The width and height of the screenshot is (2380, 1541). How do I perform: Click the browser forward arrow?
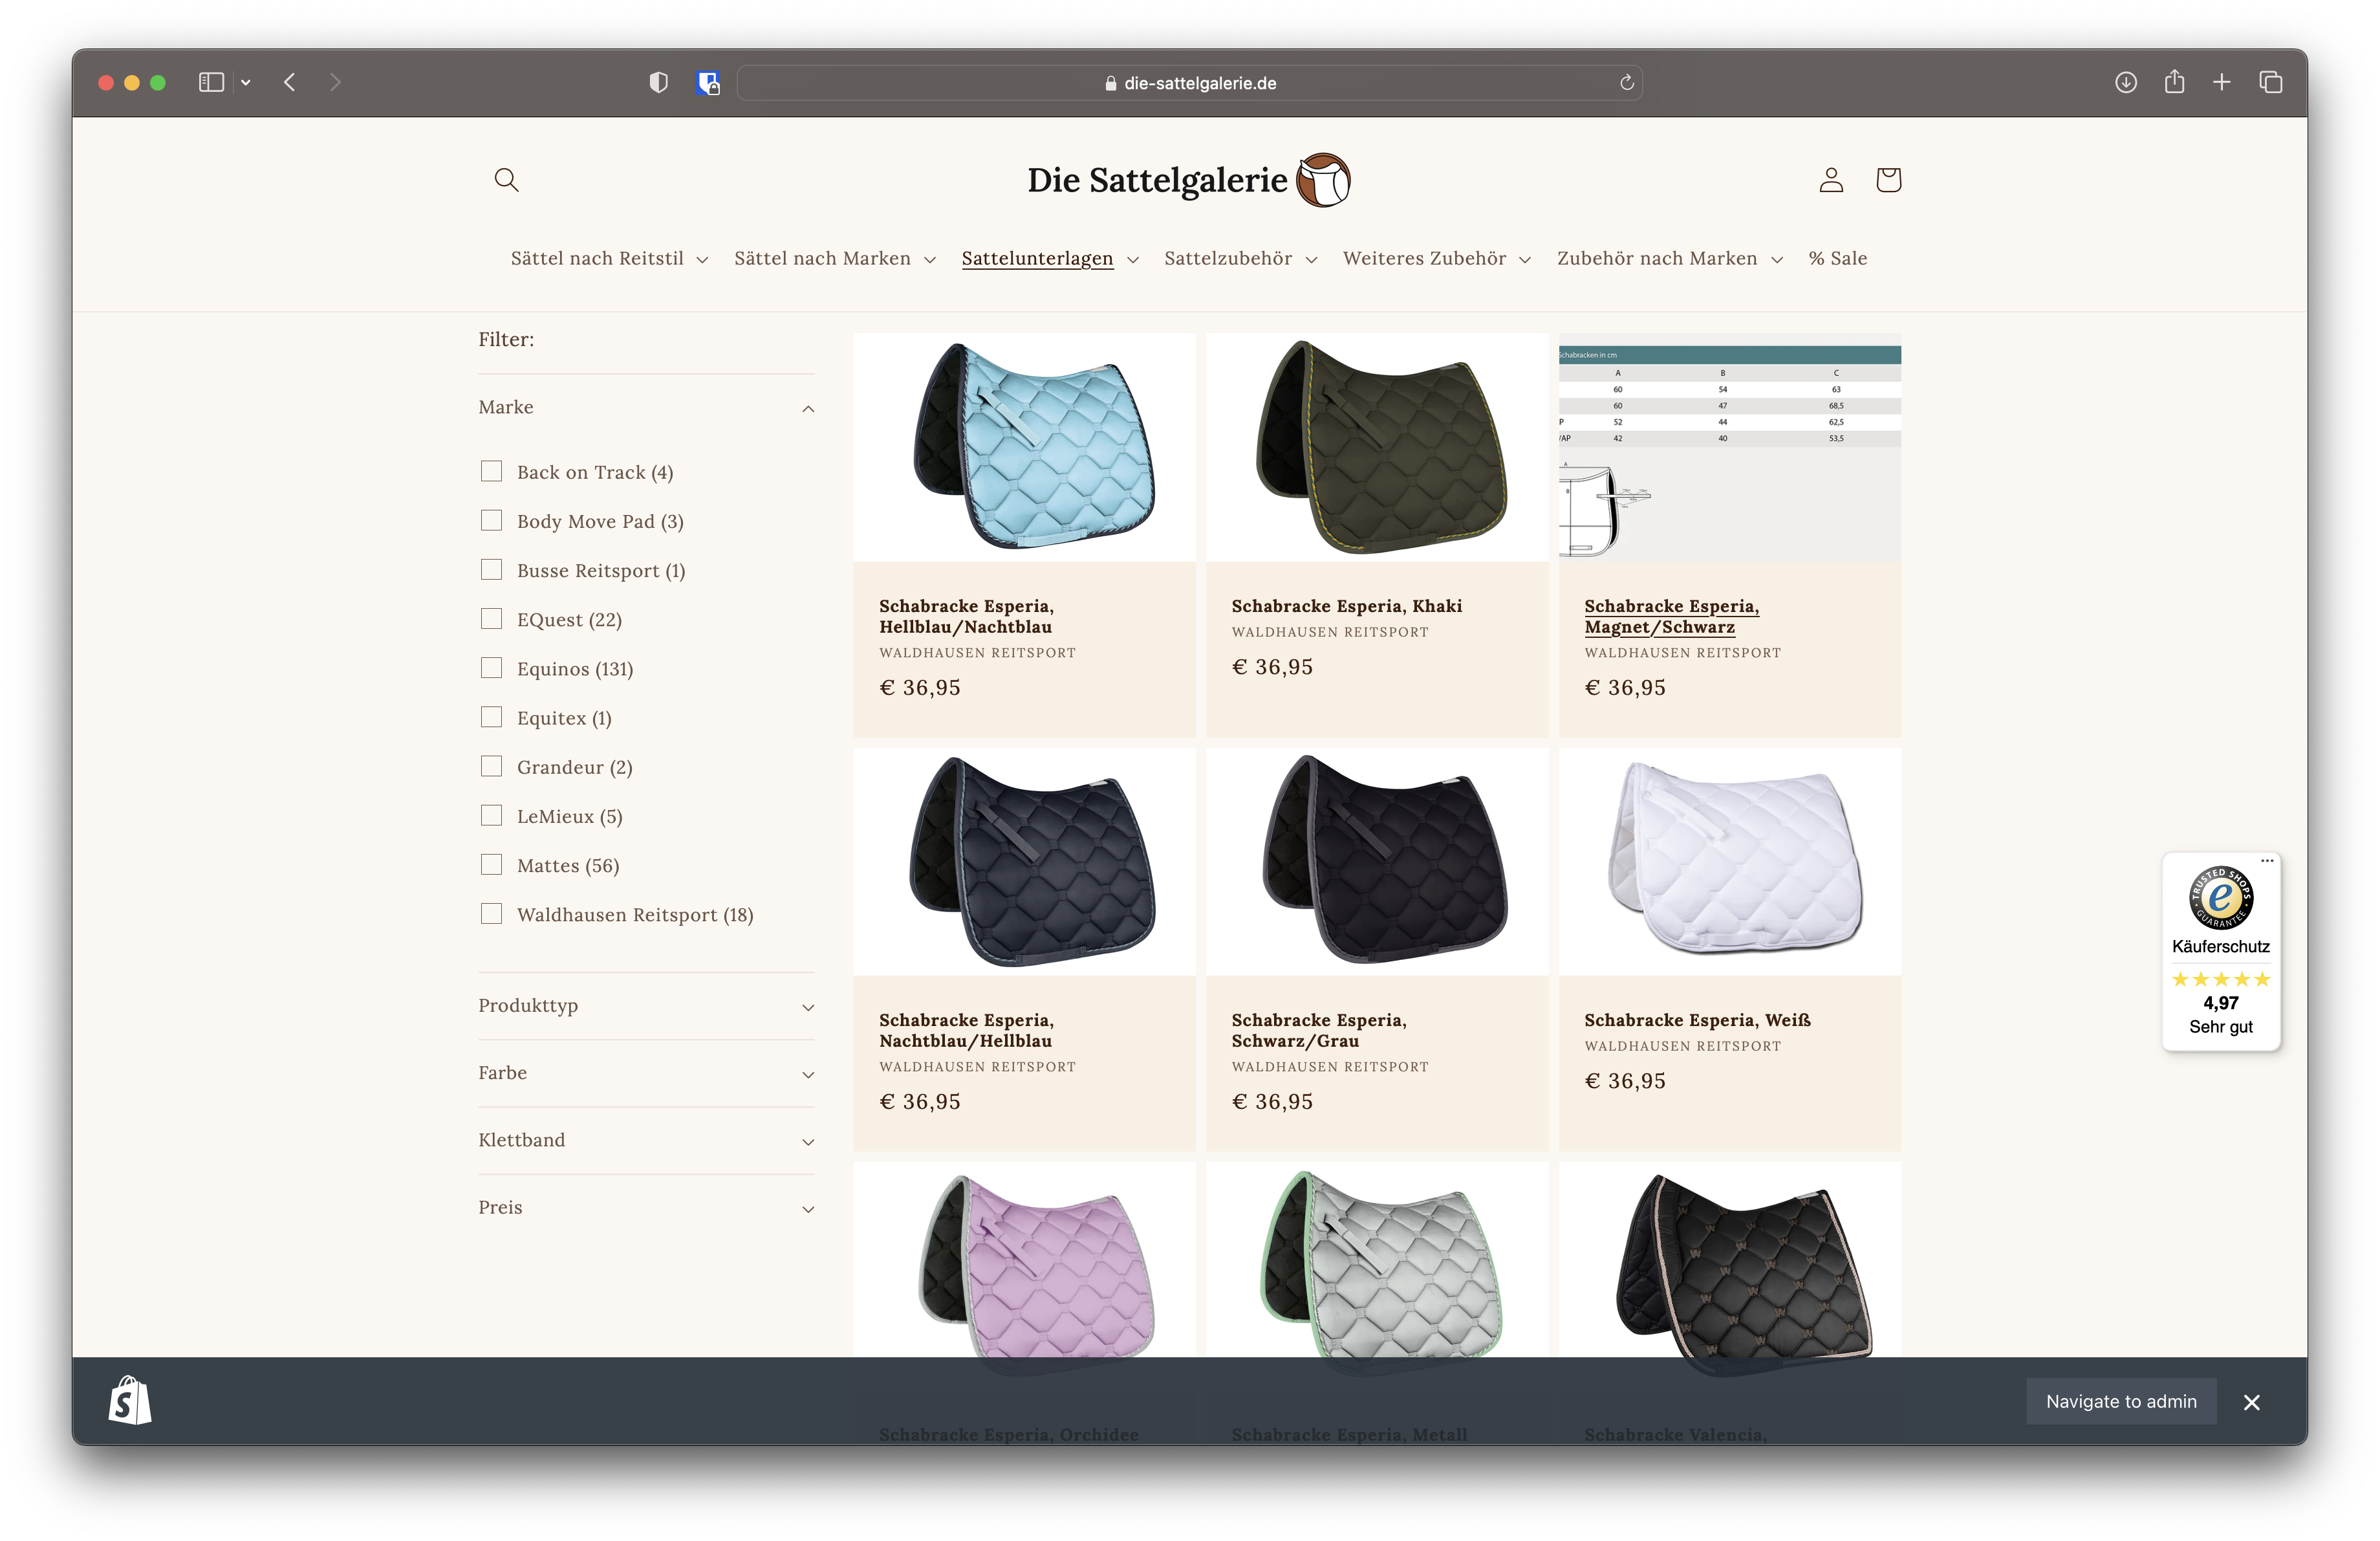pyautogui.click(x=335, y=82)
